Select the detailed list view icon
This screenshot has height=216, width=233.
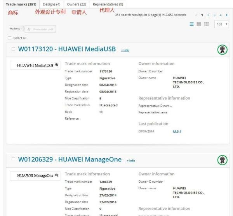(192, 24)
